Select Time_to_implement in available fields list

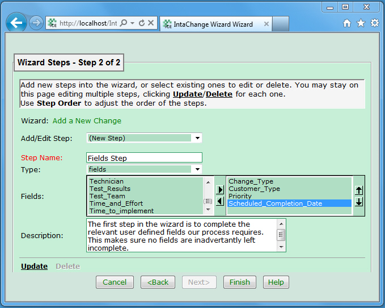click(146, 211)
